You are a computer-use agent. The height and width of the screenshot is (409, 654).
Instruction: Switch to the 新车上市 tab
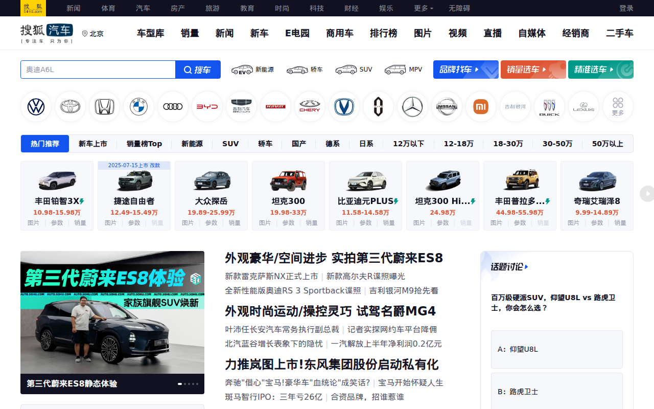[93, 144]
